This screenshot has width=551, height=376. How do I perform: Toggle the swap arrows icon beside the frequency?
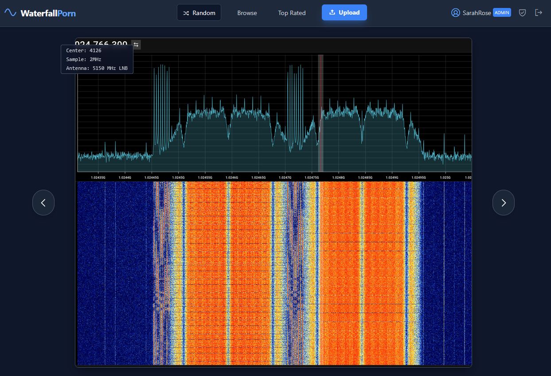(x=136, y=45)
